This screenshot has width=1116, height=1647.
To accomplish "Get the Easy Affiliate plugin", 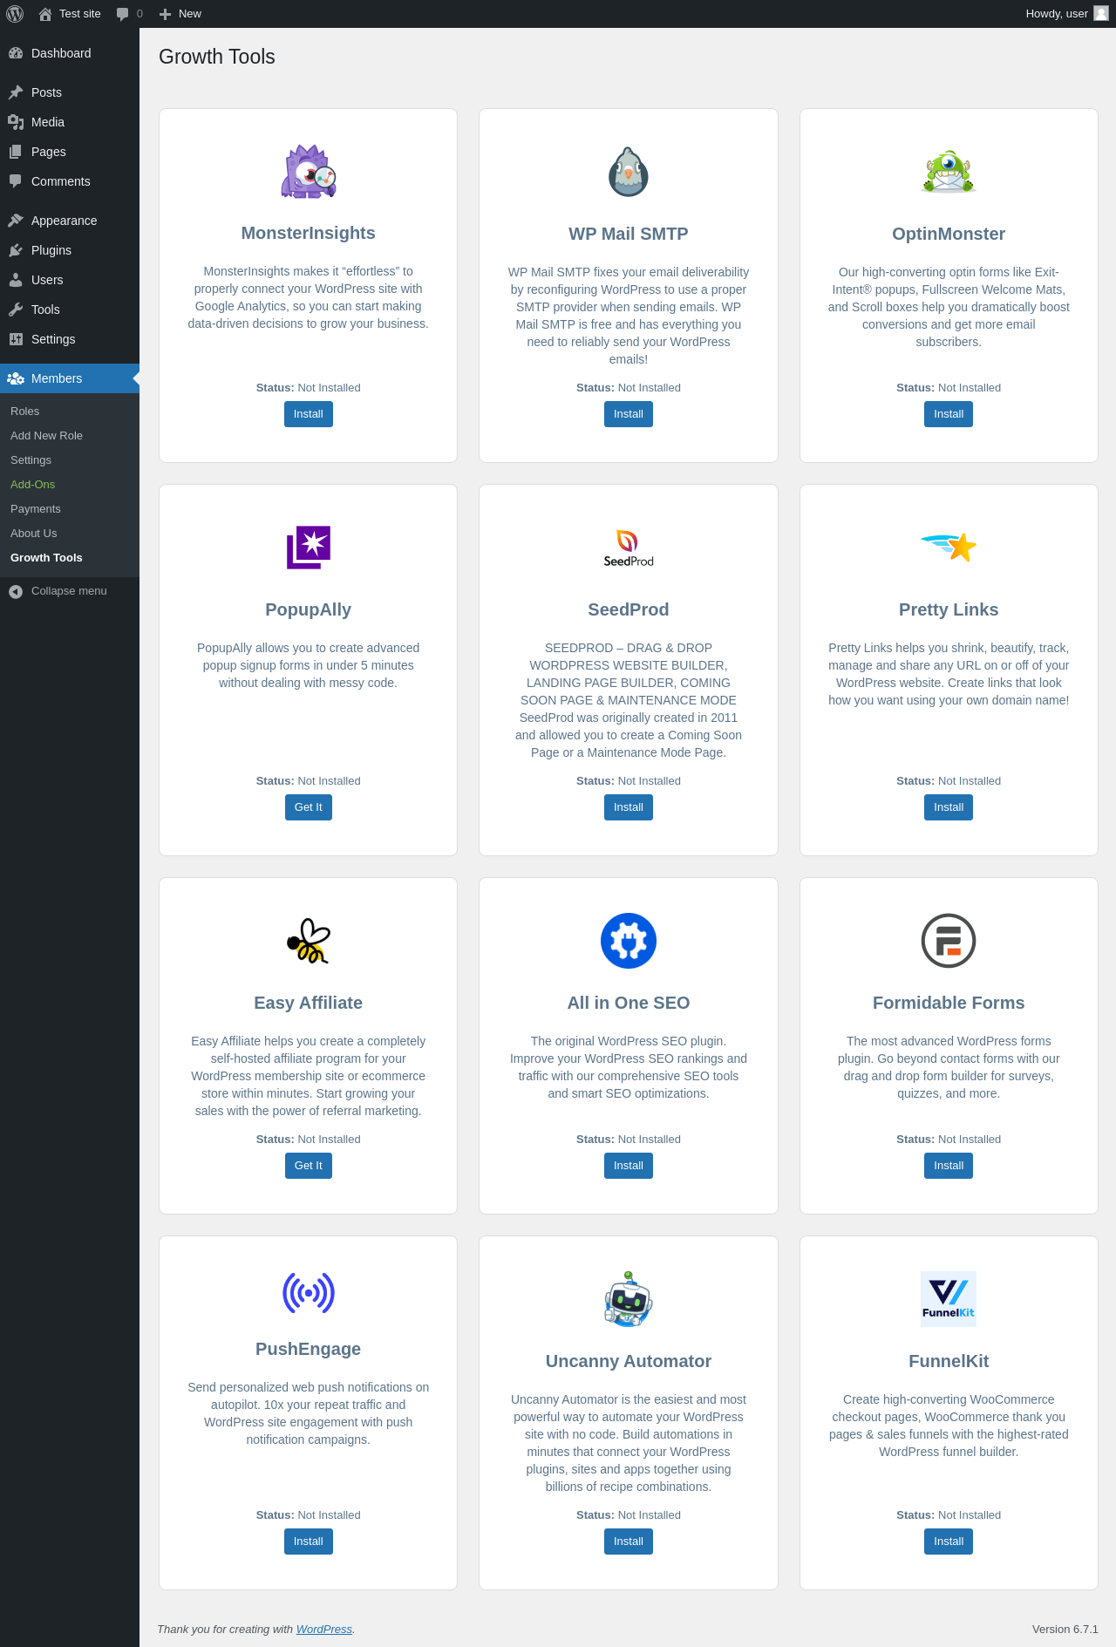I will [309, 1166].
